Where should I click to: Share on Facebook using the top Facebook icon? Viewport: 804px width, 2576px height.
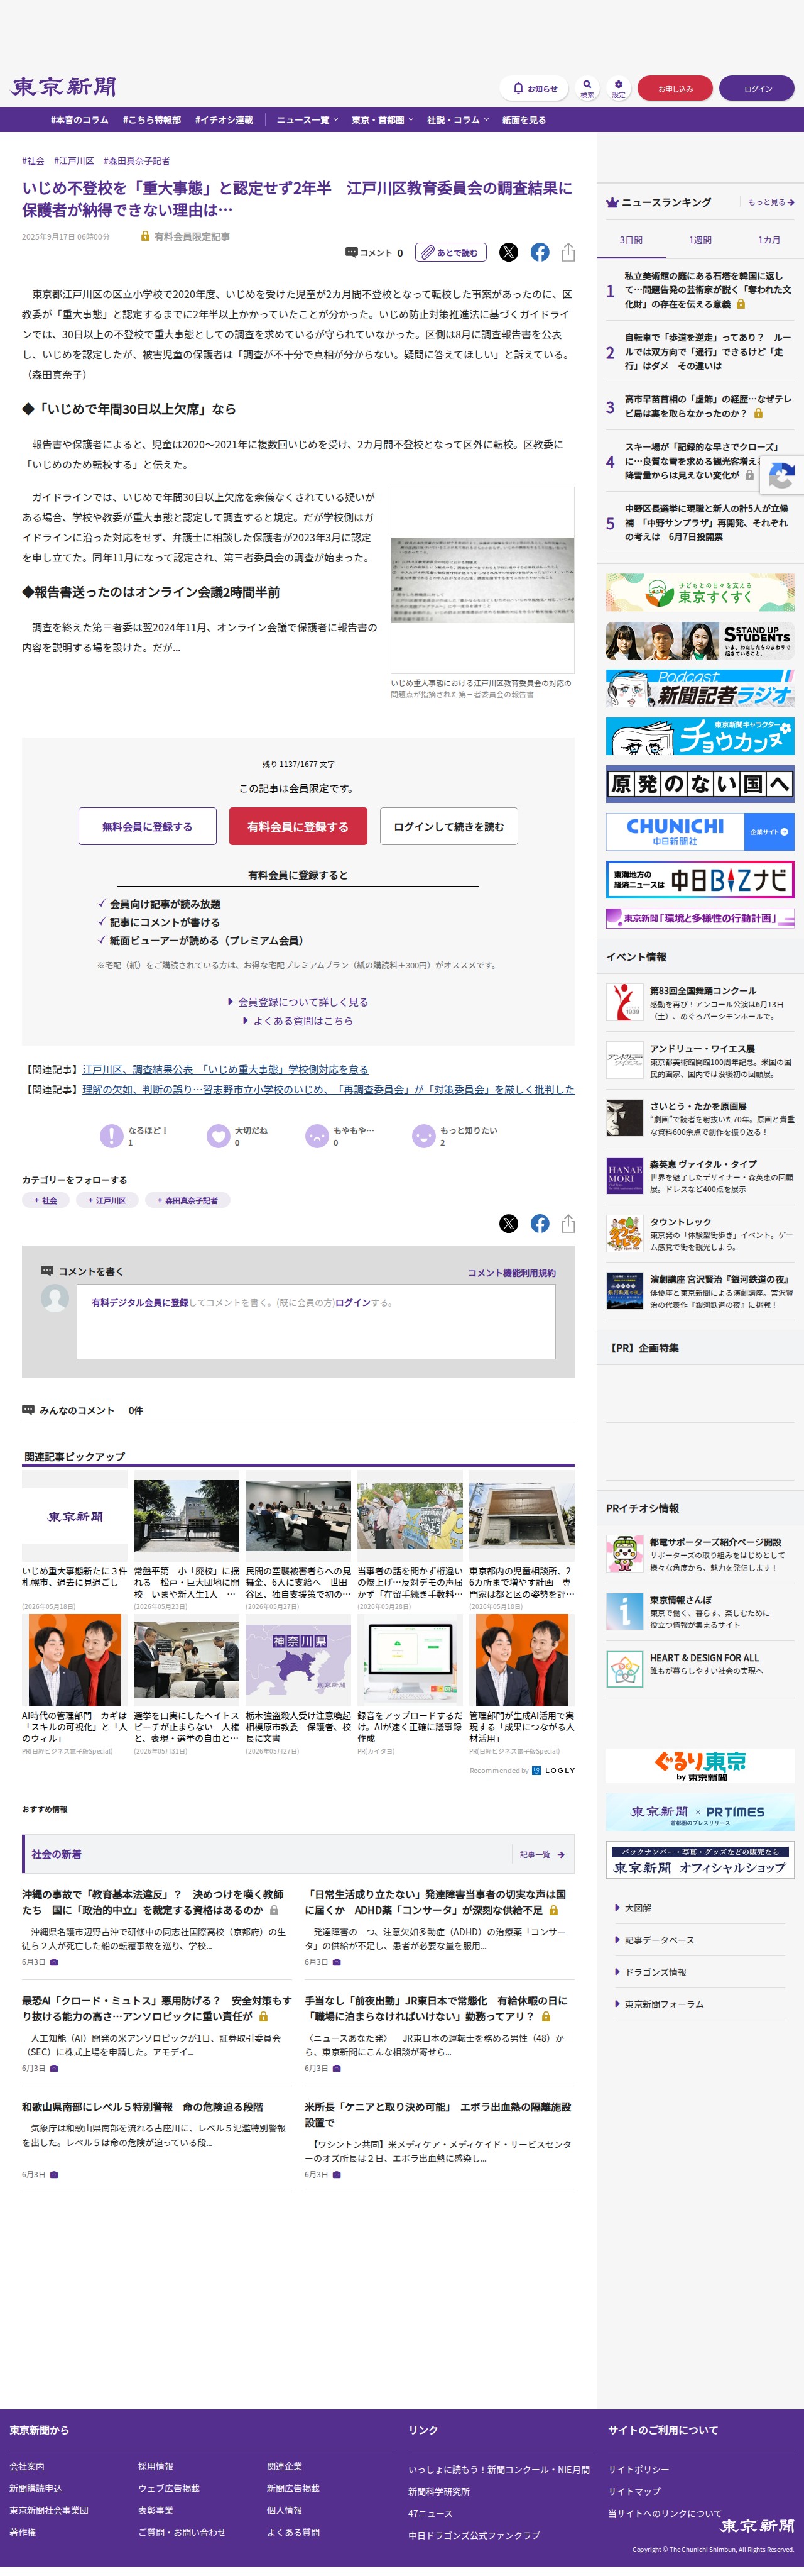(x=540, y=252)
